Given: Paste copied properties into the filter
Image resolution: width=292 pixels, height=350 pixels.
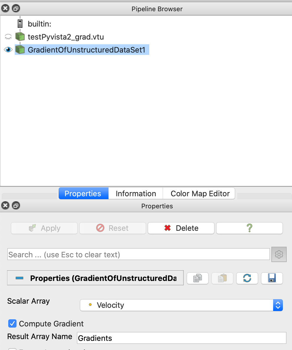Looking at the screenshot, I should point(222,278).
